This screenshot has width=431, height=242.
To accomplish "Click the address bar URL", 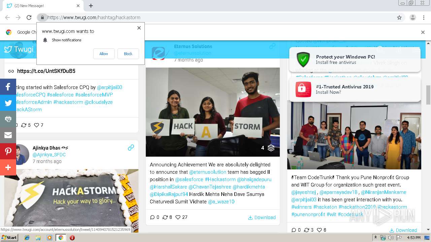I will point(94,17).
